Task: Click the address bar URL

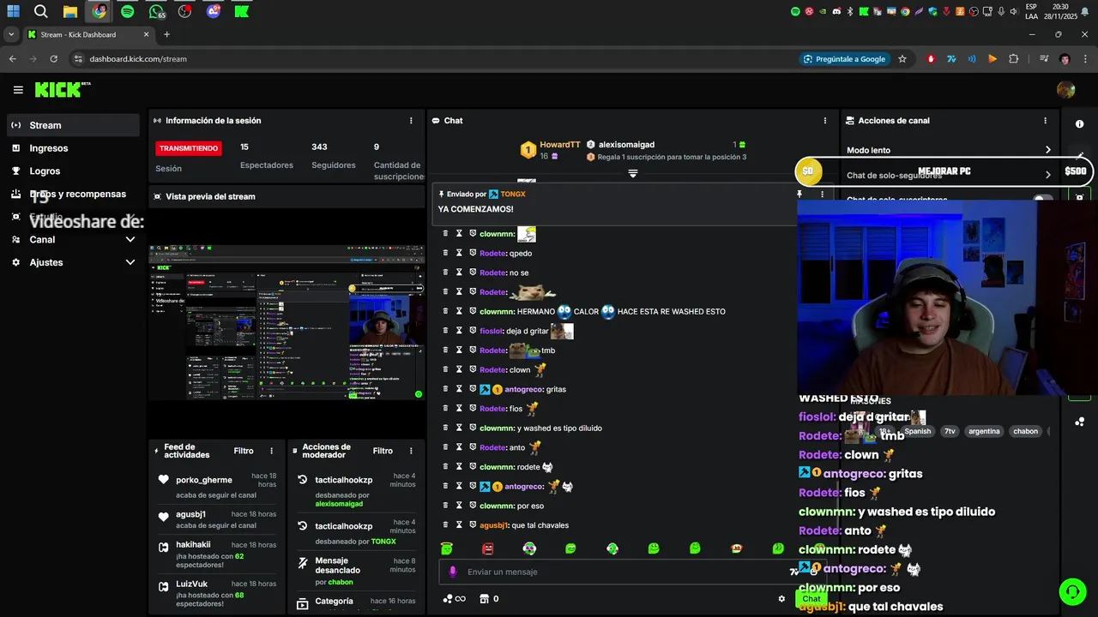Action: [138, 59]
